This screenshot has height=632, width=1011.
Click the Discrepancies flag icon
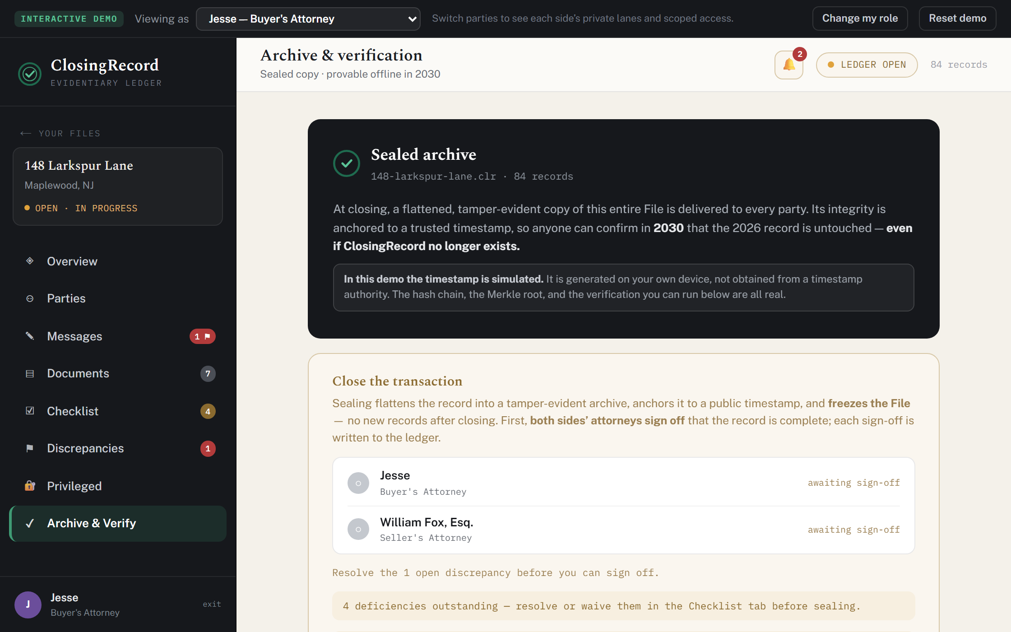click(30, 448)
